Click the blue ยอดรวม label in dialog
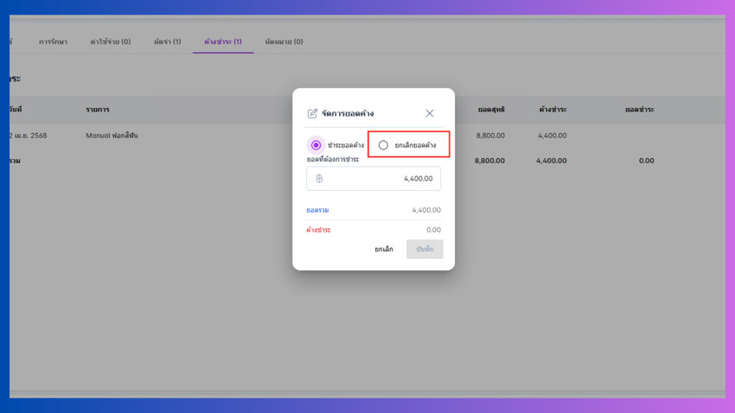The image size is (735, 413). pos(317,210)
